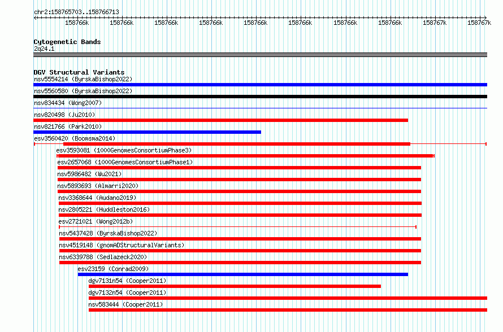Open the dgv7132n54 (Cooper2011) label

127,292
